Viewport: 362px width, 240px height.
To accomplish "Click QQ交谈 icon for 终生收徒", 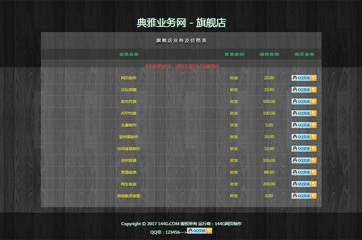I will point(303,184).
